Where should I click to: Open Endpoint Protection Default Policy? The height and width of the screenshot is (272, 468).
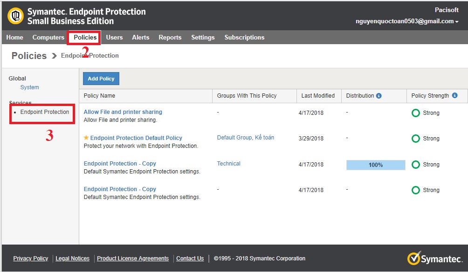136,138
